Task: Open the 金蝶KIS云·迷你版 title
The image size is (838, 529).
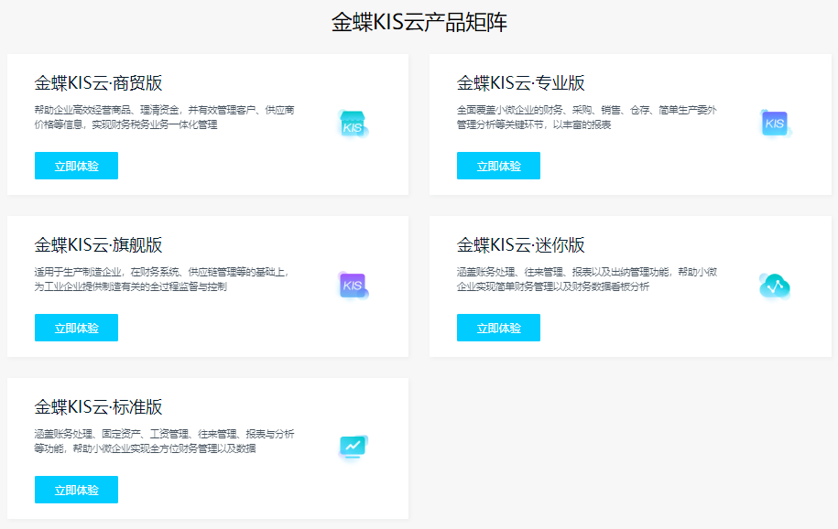Action: [520, 244]
